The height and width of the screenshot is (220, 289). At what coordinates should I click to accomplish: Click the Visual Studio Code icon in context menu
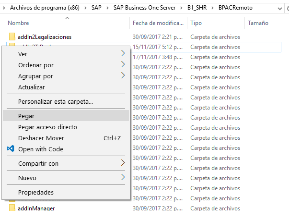tap(11, 149)
